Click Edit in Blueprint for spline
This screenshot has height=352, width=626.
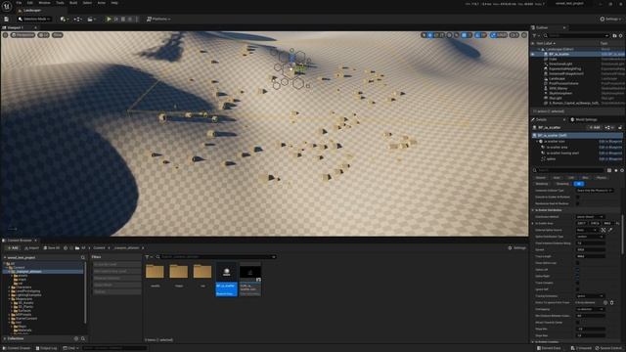pyautogui.click(x=610, y=158)
